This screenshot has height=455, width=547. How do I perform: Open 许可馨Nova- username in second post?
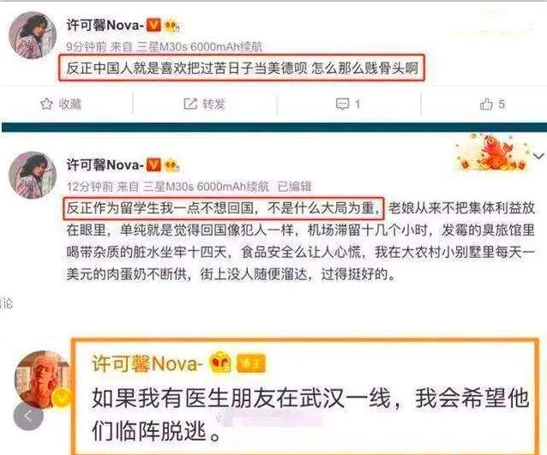(x=105, y=165)
